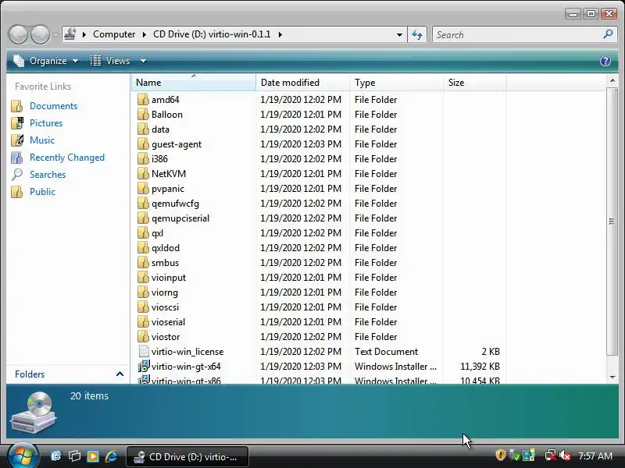Expand the arrow after CD Drive breadcrumb
This screenshot has width=625, height=468.
point(280,34)
